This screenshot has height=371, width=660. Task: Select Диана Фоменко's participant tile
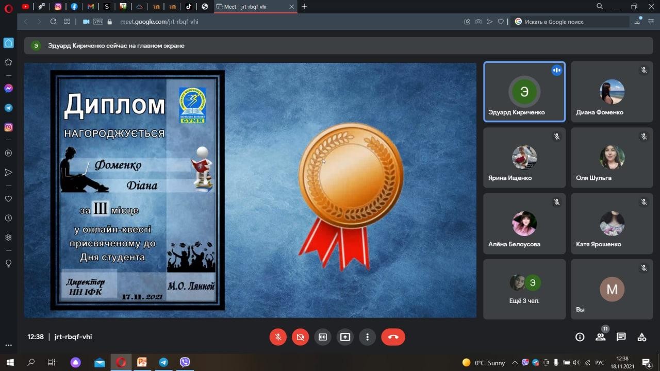(612, 92)
